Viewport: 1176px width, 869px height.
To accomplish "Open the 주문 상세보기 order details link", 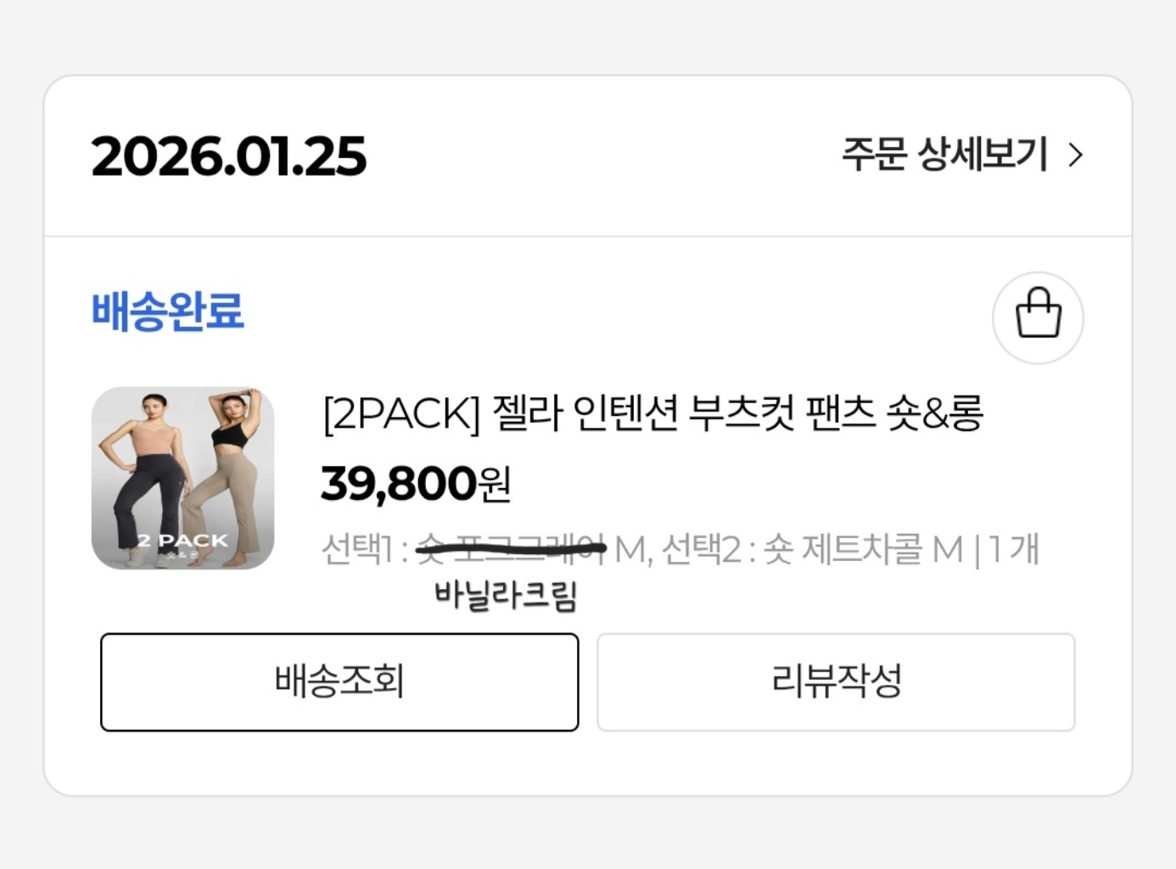I will (944, 155).
